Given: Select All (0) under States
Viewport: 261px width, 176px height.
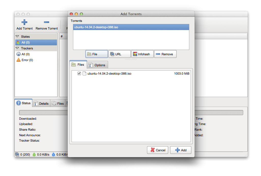Looking at the screenshot, I should (x=36, y=43).
